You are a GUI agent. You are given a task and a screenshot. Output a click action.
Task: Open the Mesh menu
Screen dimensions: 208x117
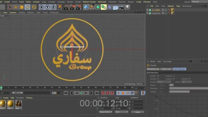28,2
